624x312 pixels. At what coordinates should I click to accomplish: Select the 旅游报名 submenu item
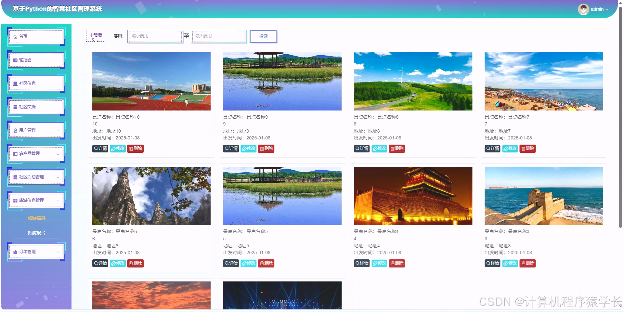click(x=36, y=233)
